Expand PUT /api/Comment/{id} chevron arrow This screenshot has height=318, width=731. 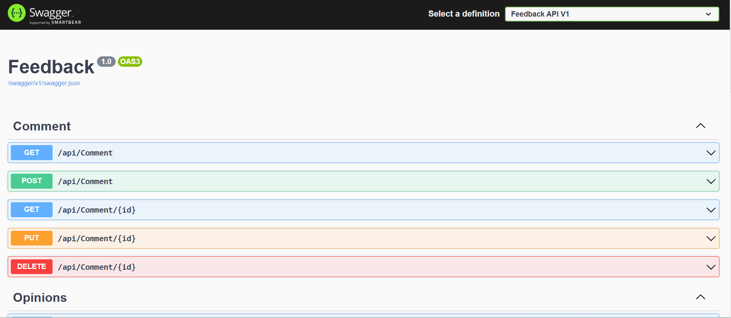point(711,238)
